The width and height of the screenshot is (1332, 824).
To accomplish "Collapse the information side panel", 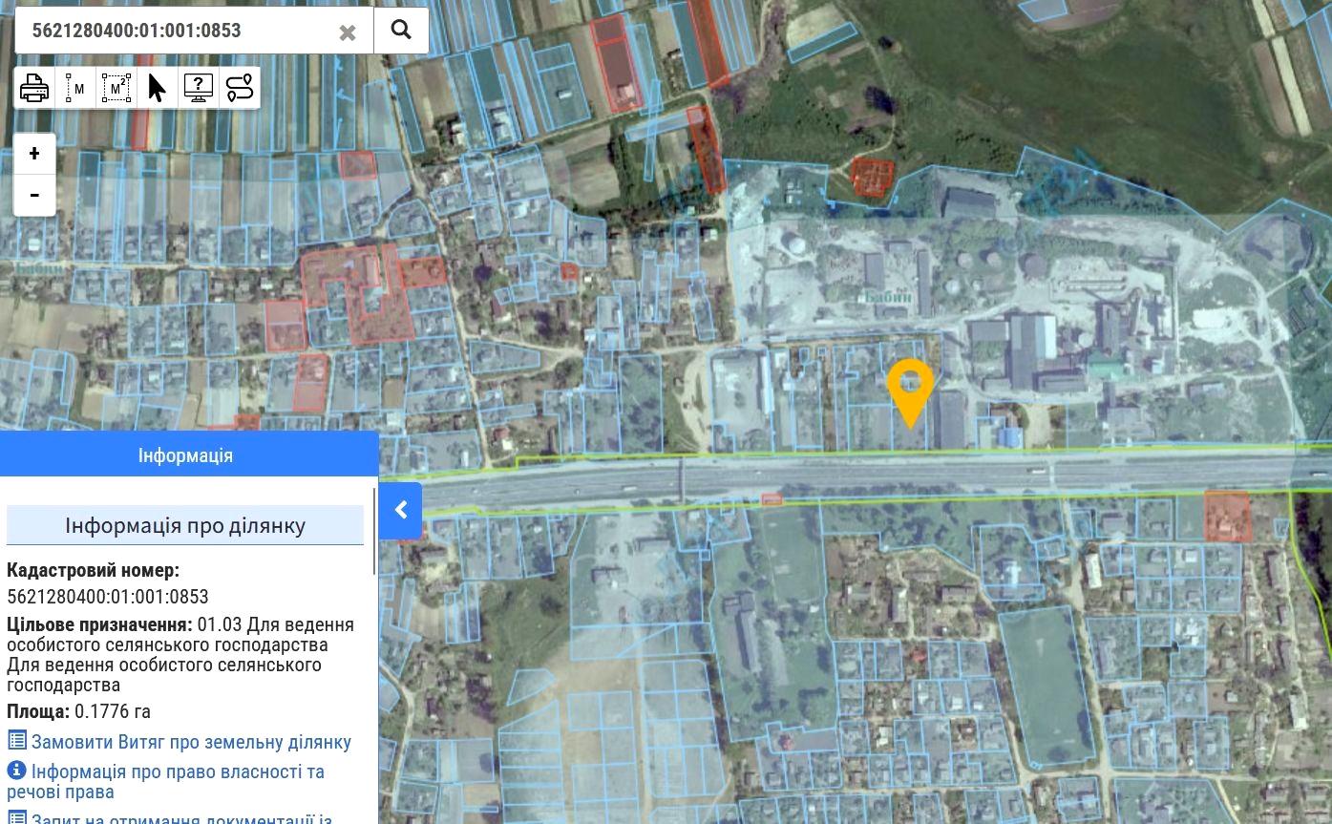I will click(x=401, y=510).
